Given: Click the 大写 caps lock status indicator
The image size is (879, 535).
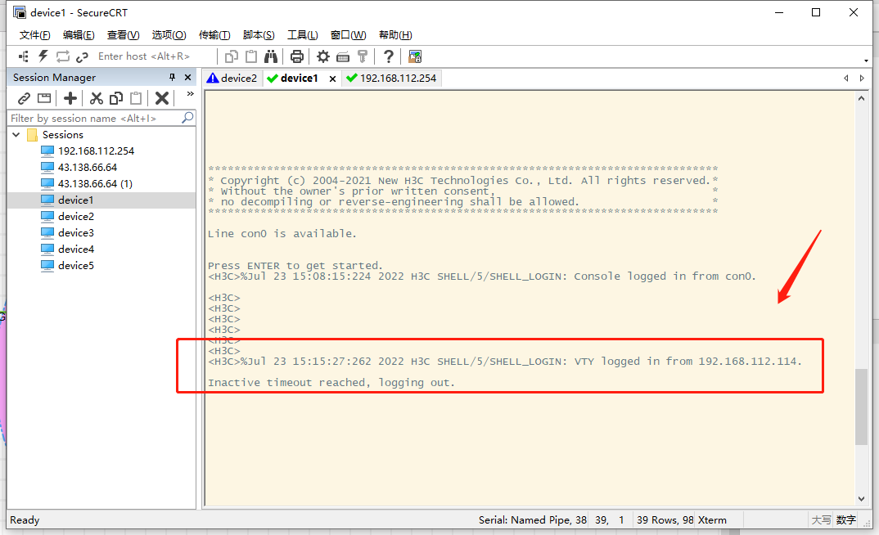Looking at the screenshot, I should [821, 520].
